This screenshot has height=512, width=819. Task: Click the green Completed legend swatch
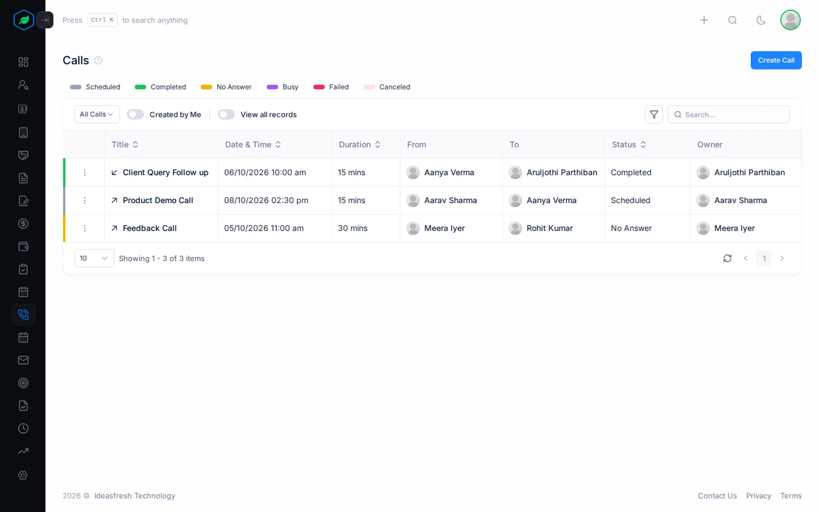coord(140,87)
